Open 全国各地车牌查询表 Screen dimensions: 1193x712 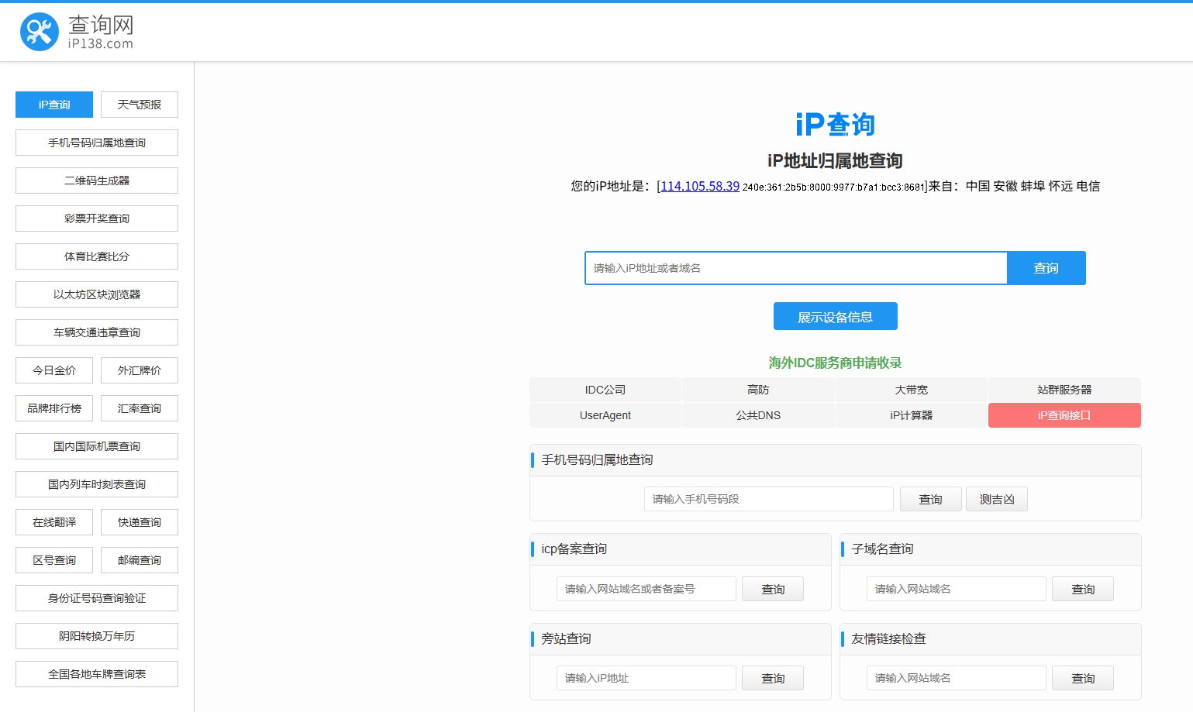97,674
